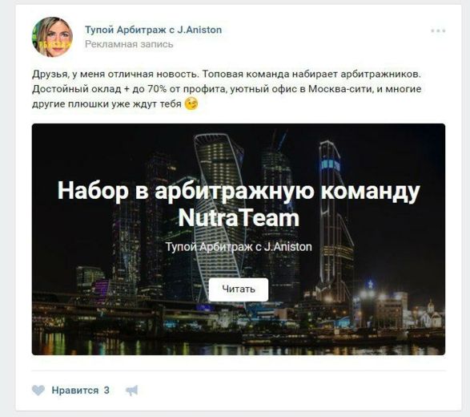Open the community avatar picture

pyautogui.click(x=52, y=37)
